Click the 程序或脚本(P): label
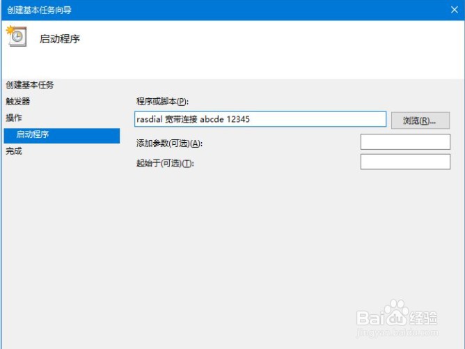This screenshot has width=465, height=349. [162, 102]
